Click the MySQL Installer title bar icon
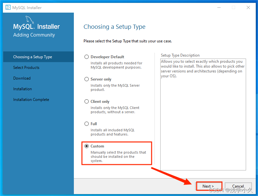This screenshot has height=196, width=258. (8, 7)
